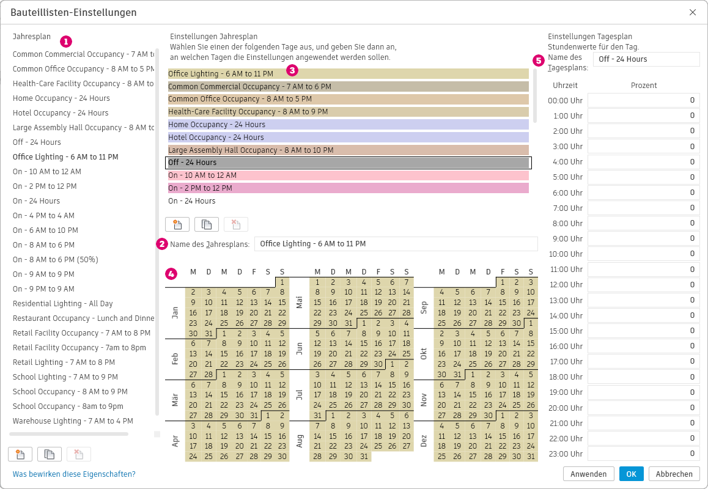Pick 'Common Office Occupancy' tan day-plan bar

[x=348, y=99]
